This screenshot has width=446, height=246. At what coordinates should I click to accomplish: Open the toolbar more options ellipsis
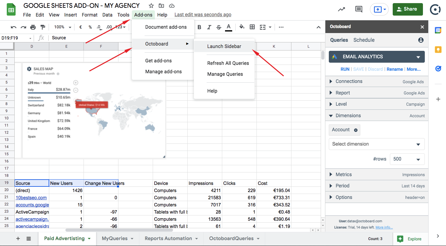click(281, 27)
